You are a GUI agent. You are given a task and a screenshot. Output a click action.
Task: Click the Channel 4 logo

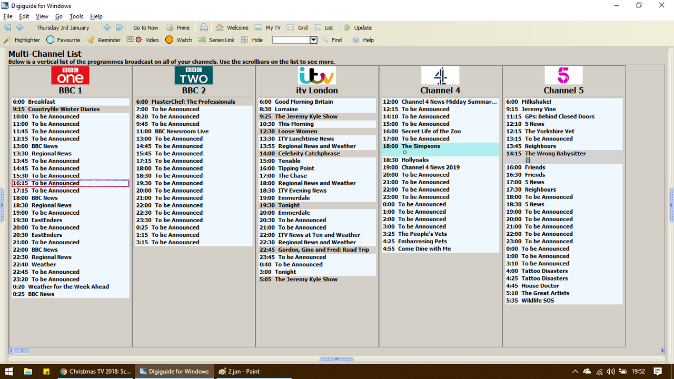440,75
